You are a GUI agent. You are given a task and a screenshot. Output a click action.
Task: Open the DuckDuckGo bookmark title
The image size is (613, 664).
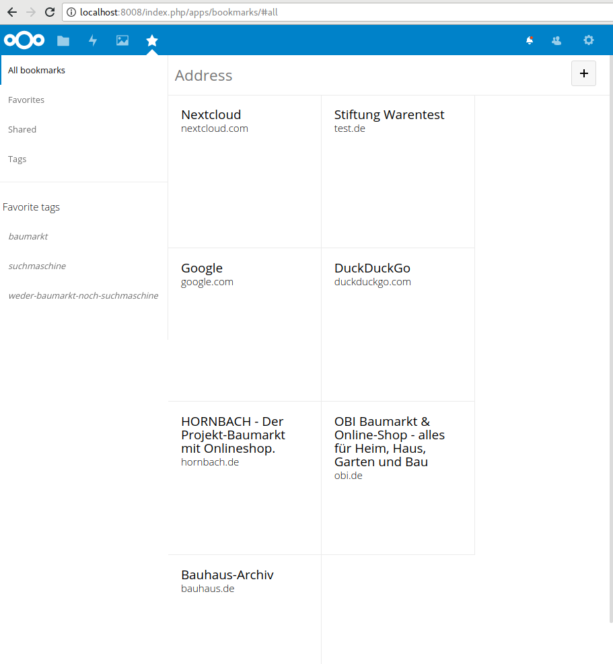pyautogui.click(x=372, y=268)
